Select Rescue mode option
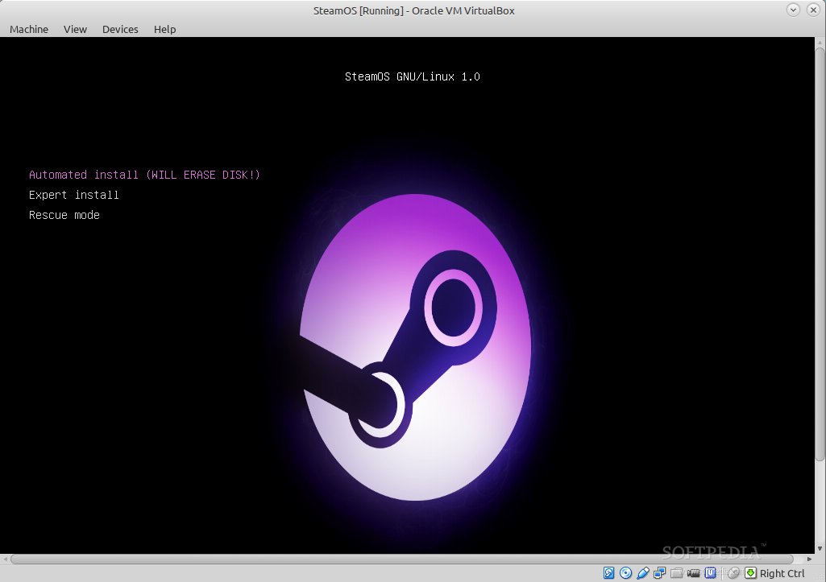 coord(64,215)
